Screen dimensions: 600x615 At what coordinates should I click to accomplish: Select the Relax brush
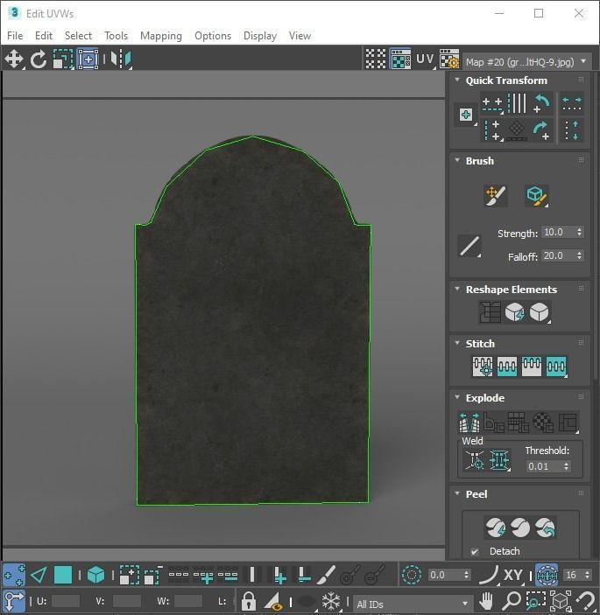click(537, 195)
